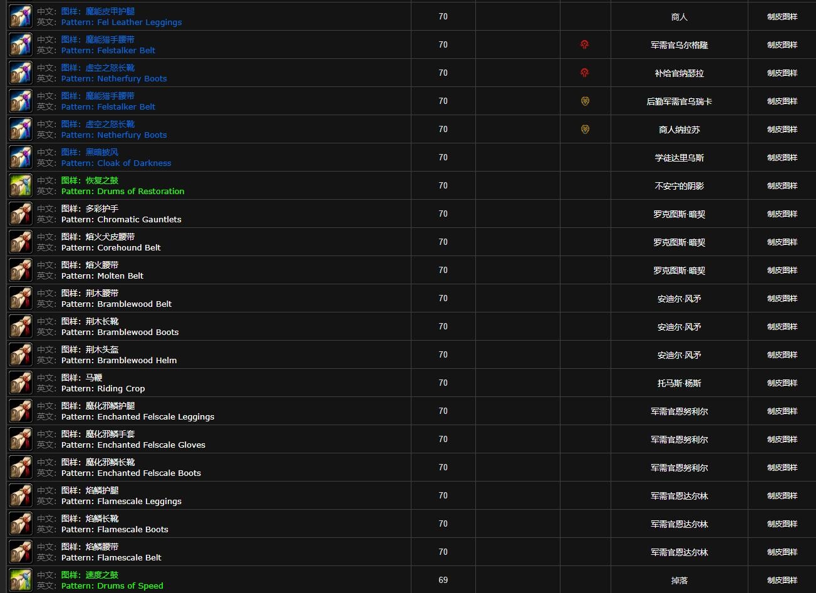Open the Pattern: Flamescale Leggings link
Screen dimensions: 816x593
click(x=121, y=502)
